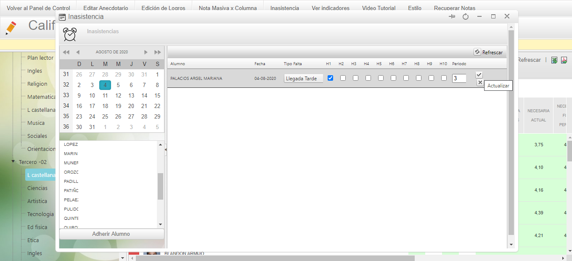Export grades with the PDF icon
The image size is (572, 261).
tap(564, 60)
